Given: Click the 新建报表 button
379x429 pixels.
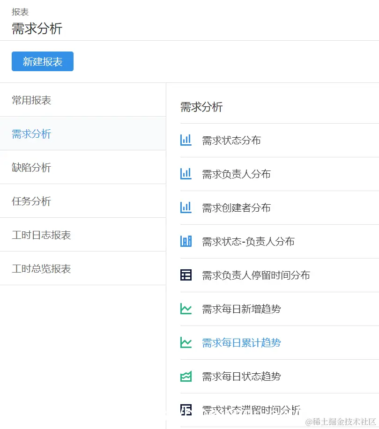Looking at the screenshot, I should click(x=42, y=61).
